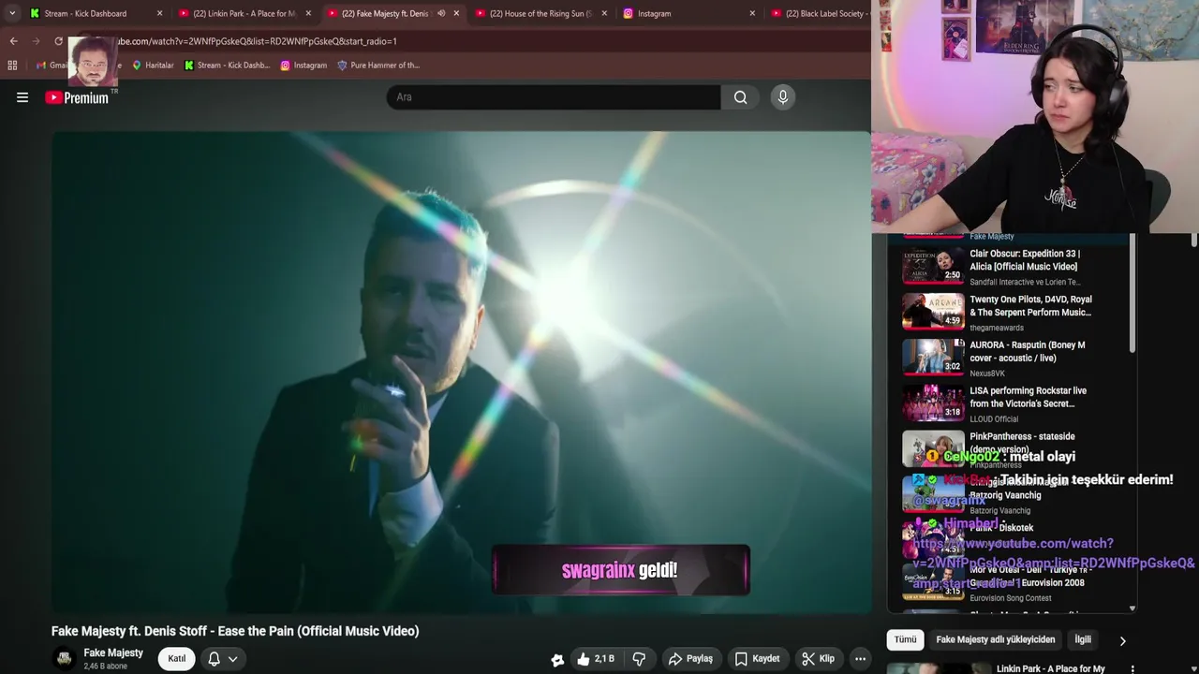The height and width of the screenshot is (674, 1199).
Task: Open the Haritalar maps bookmark
Action: [153, 66]
